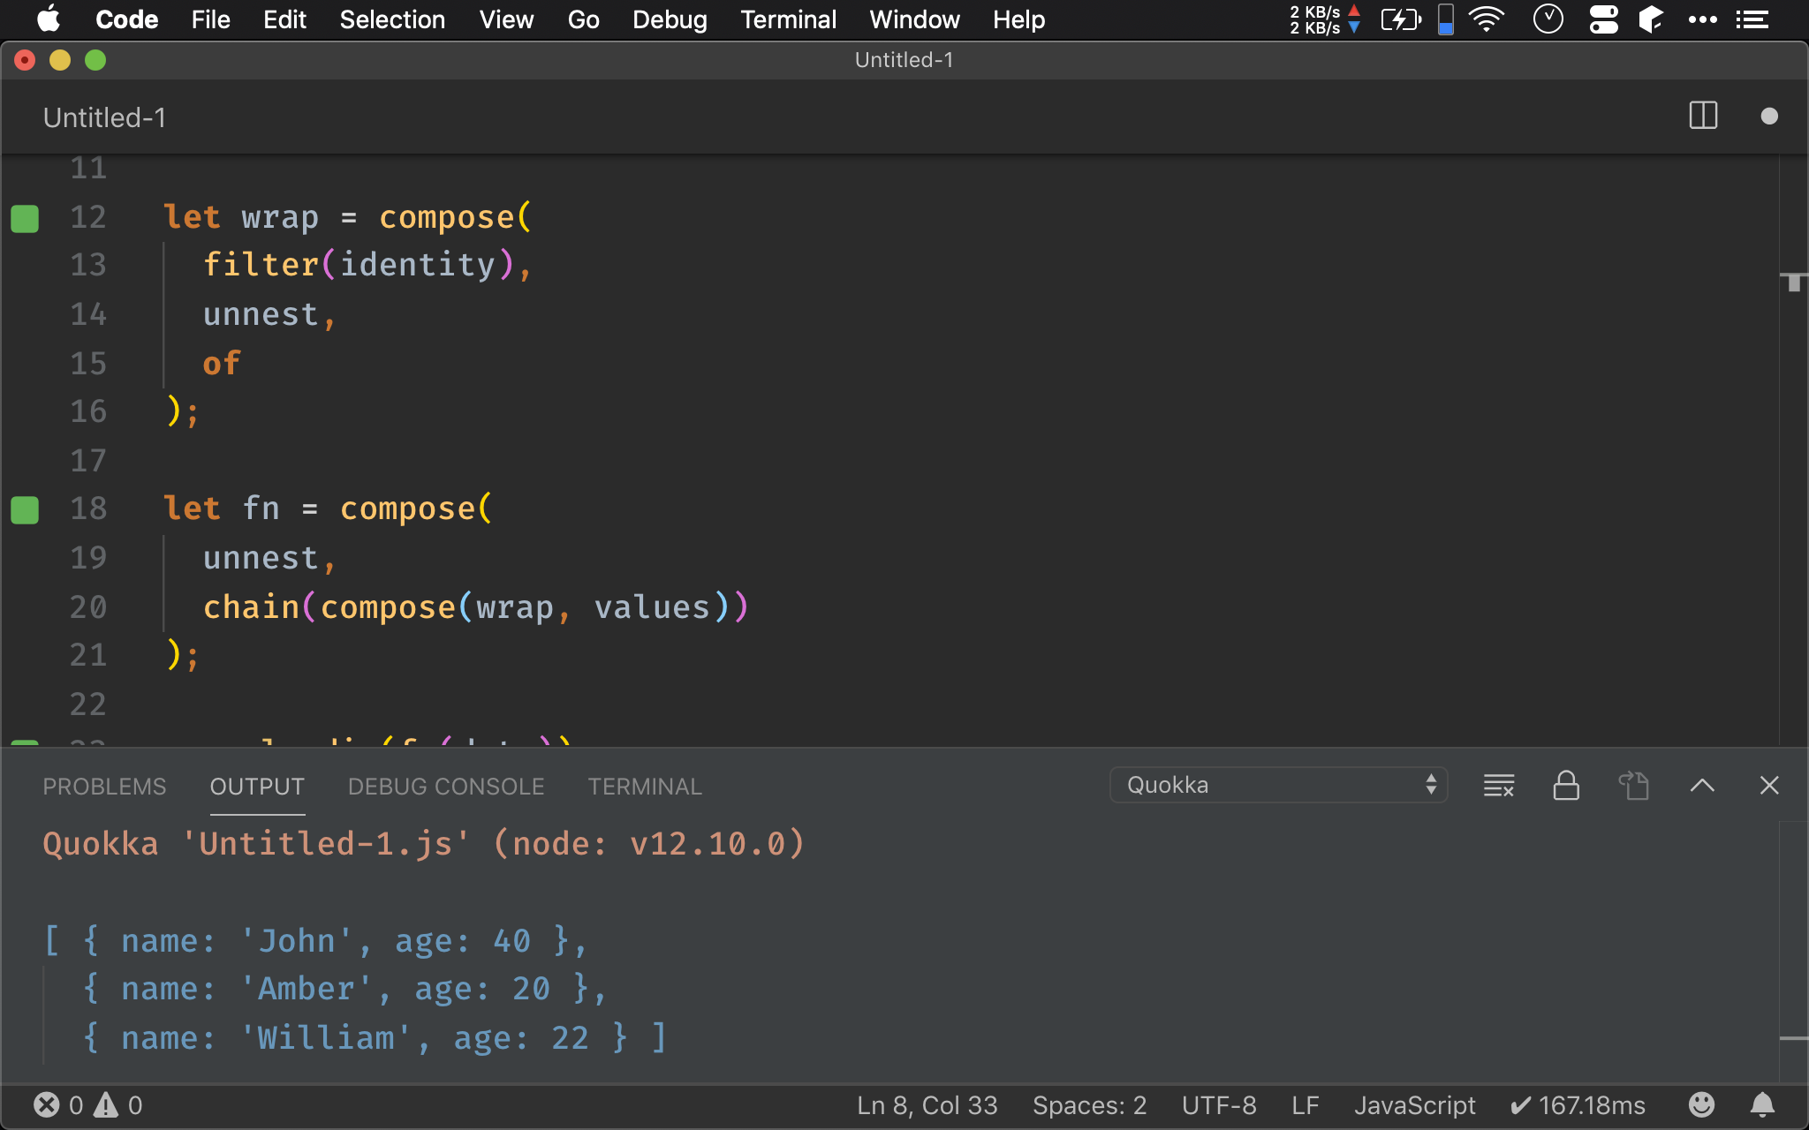Open the Debug menu
The width and height of the screenshot is (1809, 1130).
670,19
